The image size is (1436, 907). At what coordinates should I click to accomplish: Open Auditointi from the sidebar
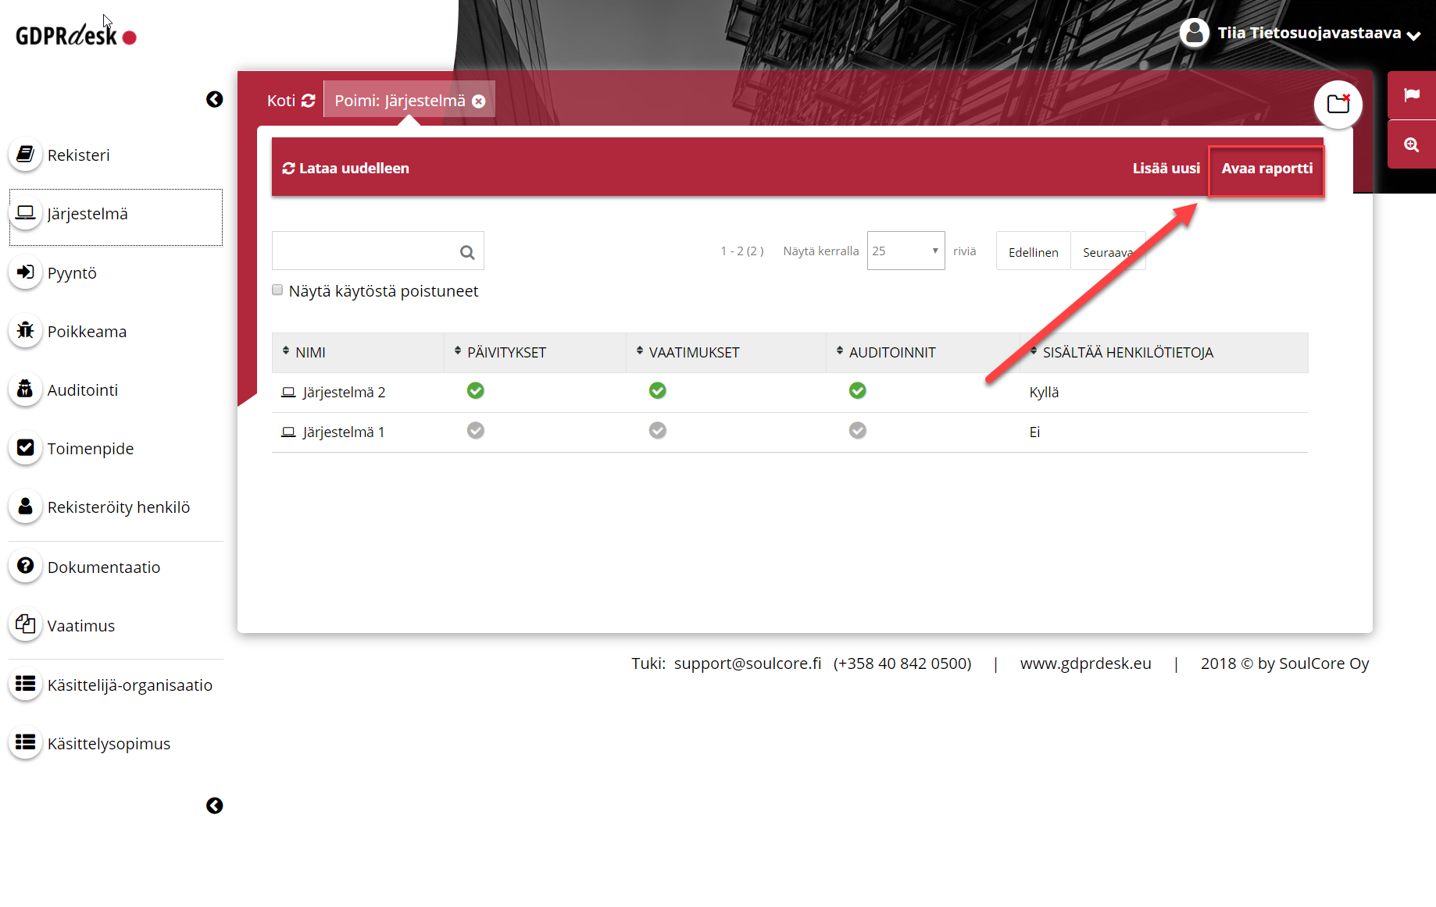82,390
